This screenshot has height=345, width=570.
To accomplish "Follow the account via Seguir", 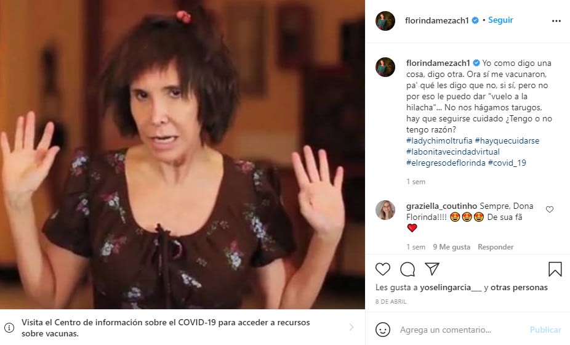I will [500, 20].
